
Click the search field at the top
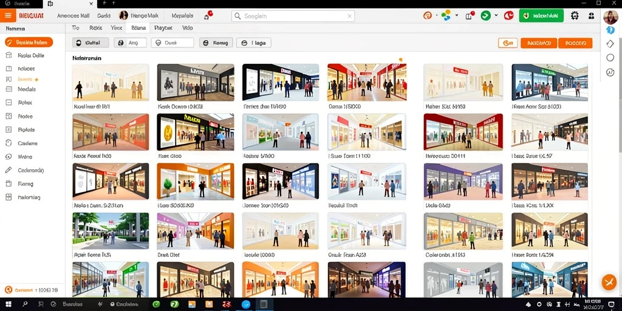pyautogui.click(x=293, y=16)
